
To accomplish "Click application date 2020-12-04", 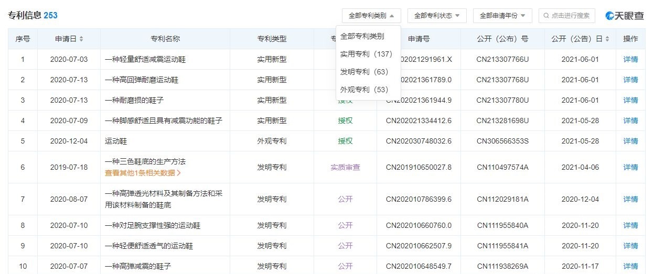I will (x=69, y=141).
